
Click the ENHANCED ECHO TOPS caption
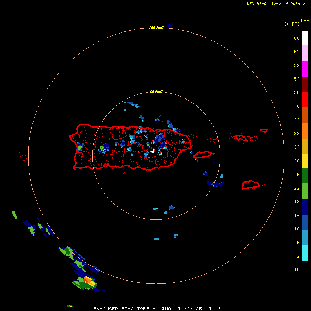click(121, 309)
